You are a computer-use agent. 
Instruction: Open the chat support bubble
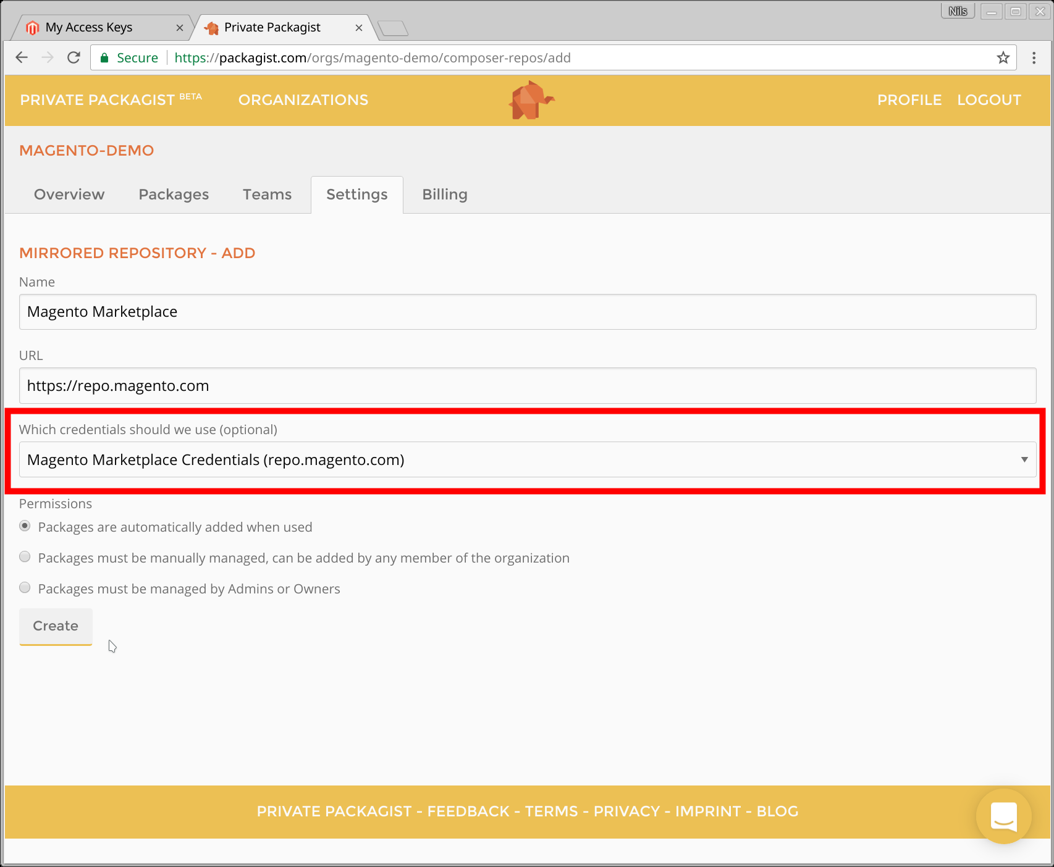point(1004,816)
